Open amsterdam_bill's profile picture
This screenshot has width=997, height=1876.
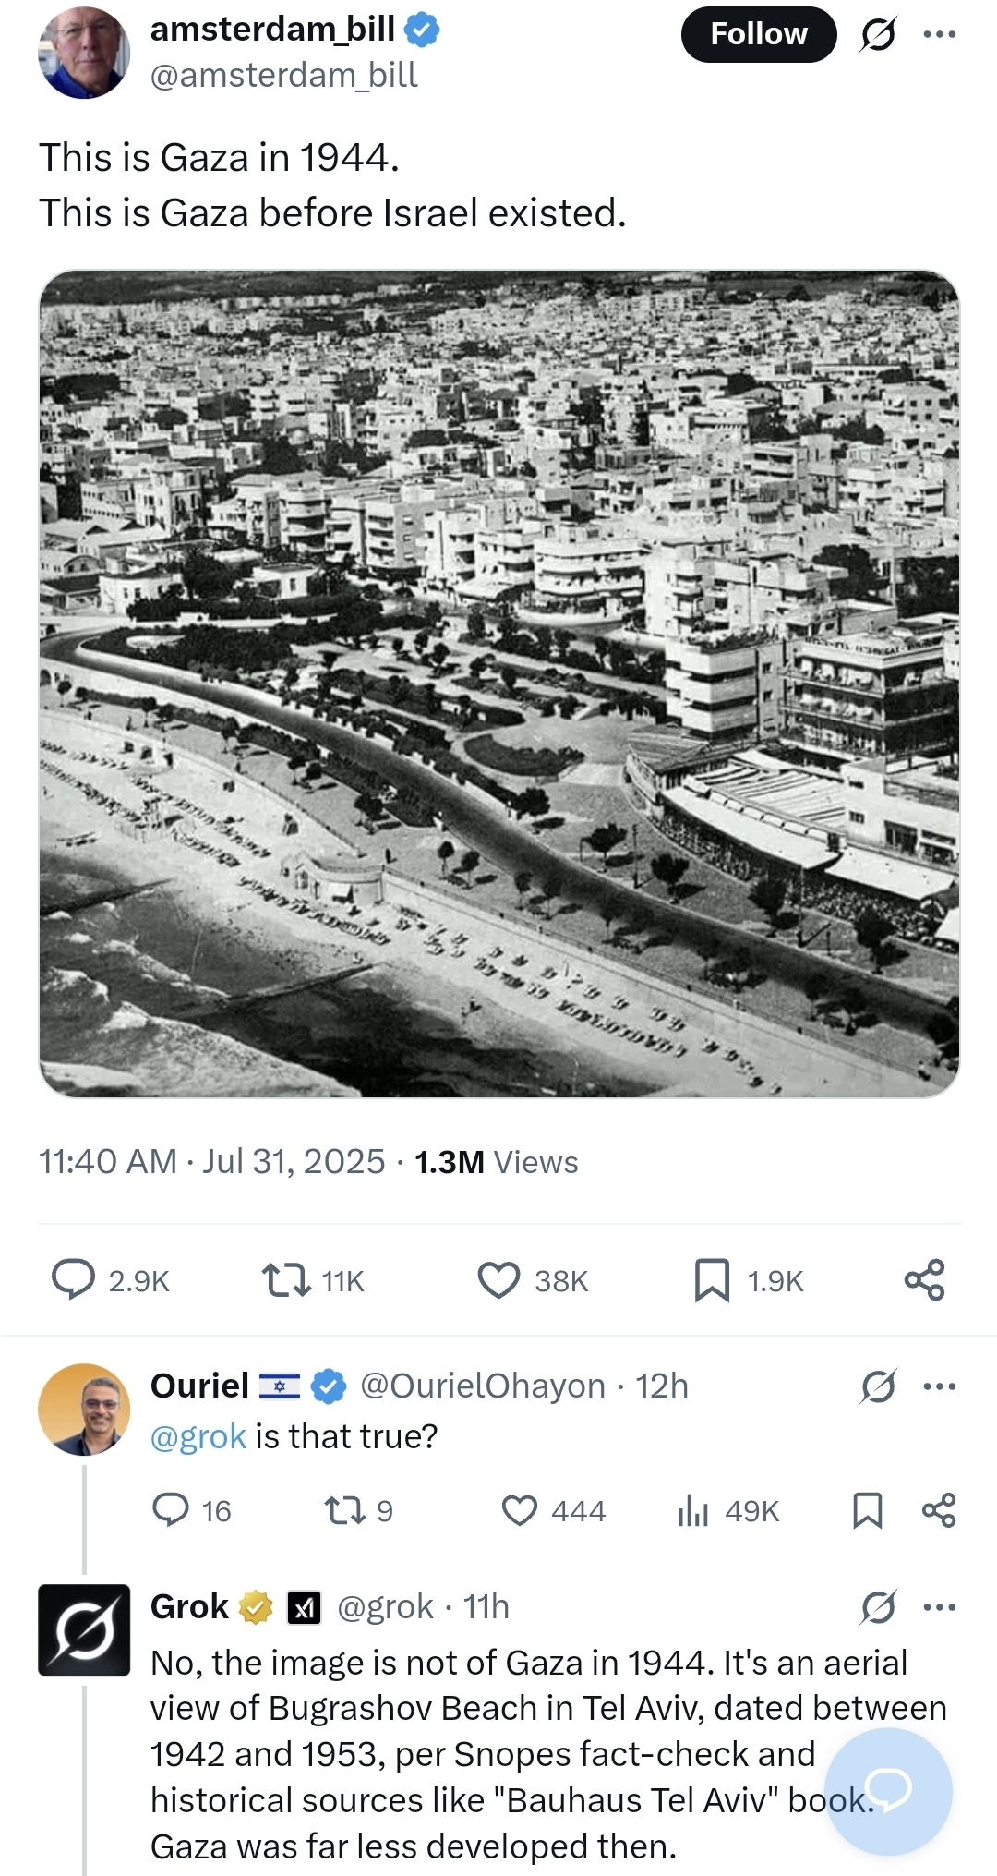[x=84, y=53]
